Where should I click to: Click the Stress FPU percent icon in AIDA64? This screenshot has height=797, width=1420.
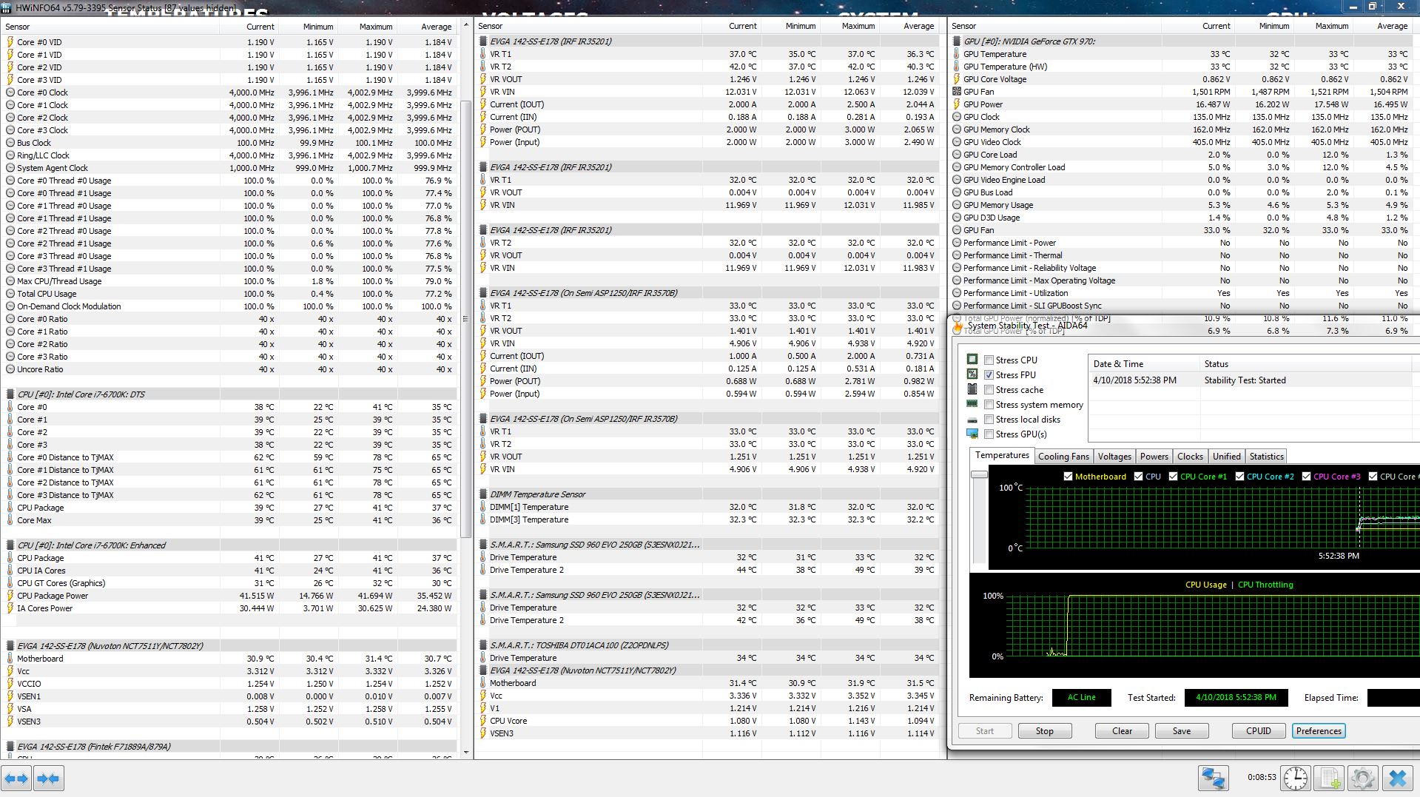click(x=972, y=374)
